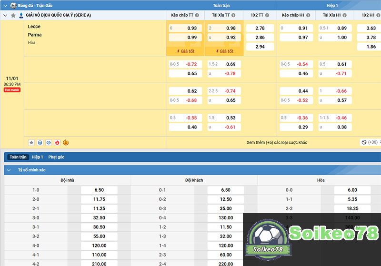Select the 0-0 draw odds 6.00
The height and width of the screenshot is (266, 381).
point(352,190)
